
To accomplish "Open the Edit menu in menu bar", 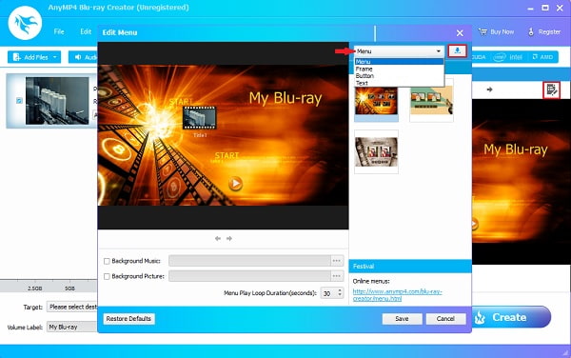I will point(86,31).
